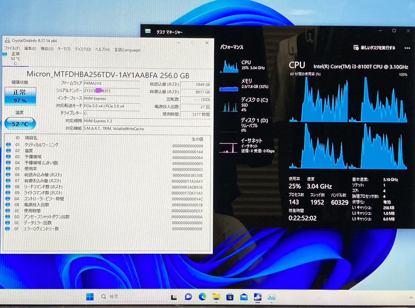
Task: Launch the Chat app from taskbar
Action: 188,297
